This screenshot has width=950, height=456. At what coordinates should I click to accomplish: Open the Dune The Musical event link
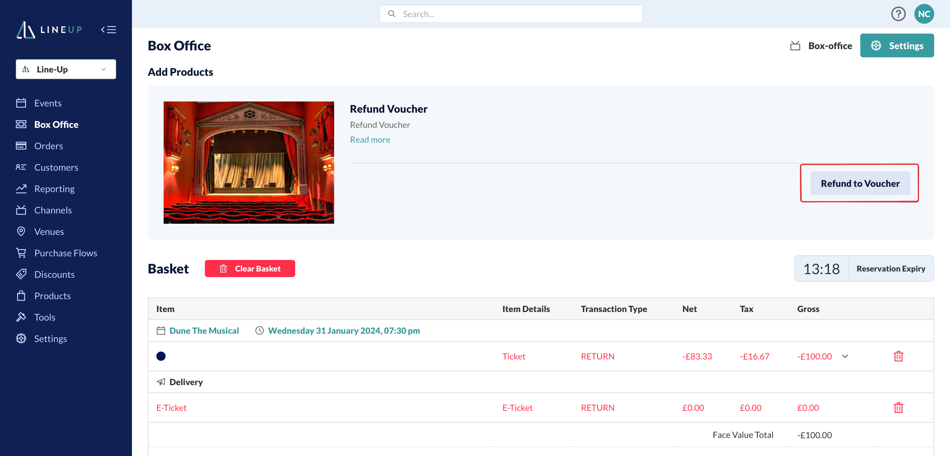(204, 330)
